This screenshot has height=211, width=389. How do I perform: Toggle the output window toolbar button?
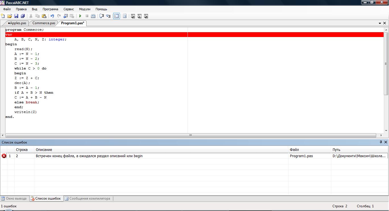pos(116,16)
